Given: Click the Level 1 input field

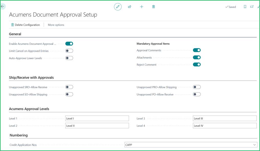Looking at the screenshot, I should click(97, 119).
